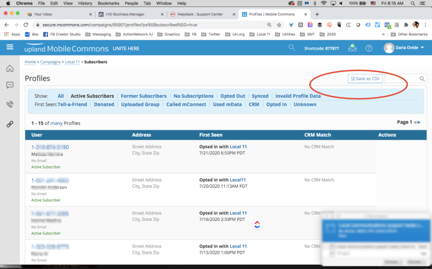
Task: Go to previous page with left arrow
Action: click(415, 122)
